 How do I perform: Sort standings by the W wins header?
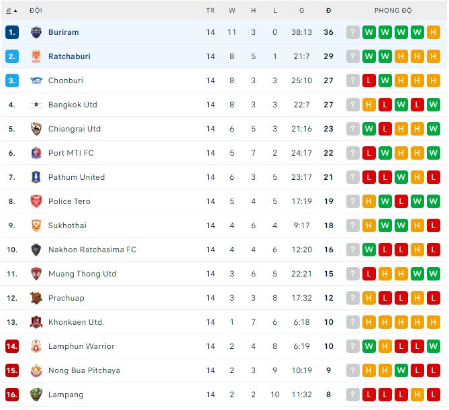coord(232,11)
